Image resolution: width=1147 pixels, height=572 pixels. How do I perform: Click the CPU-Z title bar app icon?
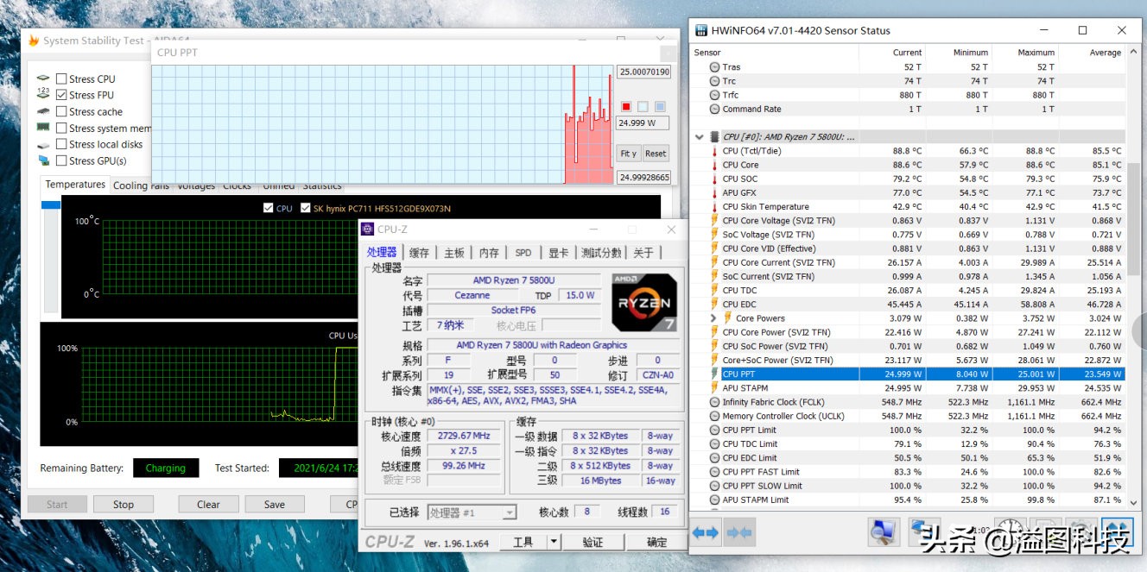[369, 229]
